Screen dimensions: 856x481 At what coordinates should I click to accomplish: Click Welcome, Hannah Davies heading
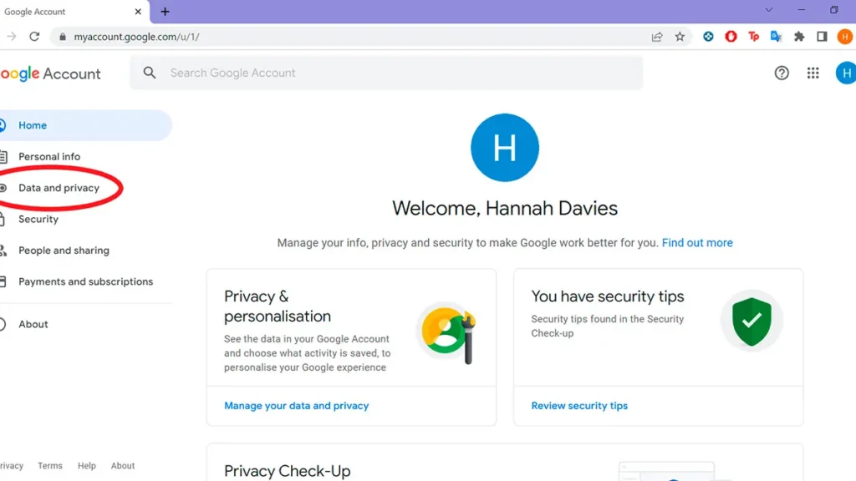(504, 208)
